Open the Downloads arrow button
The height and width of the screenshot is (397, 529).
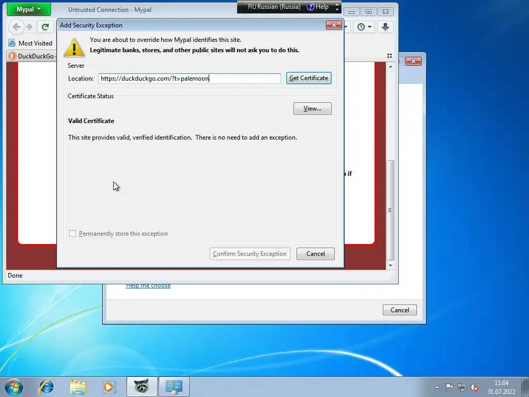[x=385, y=27]
